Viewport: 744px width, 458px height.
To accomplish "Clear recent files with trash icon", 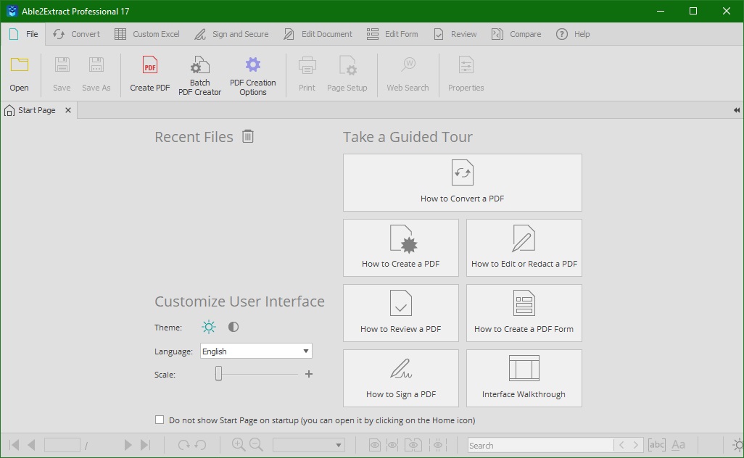I will pos(248,136).
